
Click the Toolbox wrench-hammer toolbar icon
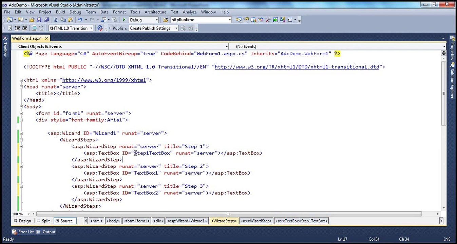tap(268, 20)
